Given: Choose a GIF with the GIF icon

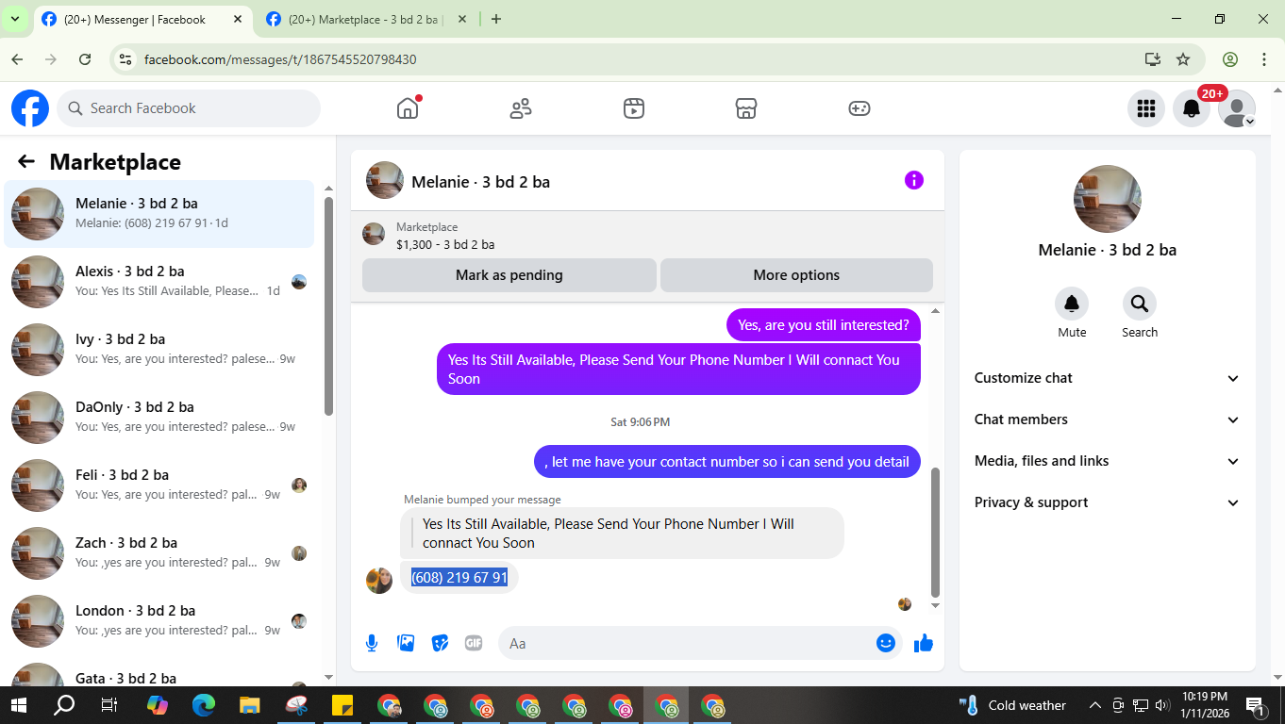Looking at the screenshot, I should (474, 643).
